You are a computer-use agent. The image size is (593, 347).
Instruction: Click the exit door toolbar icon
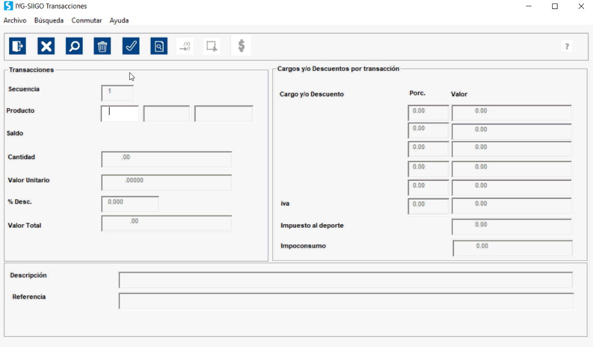pyautogui.click(x=17, y=46)
